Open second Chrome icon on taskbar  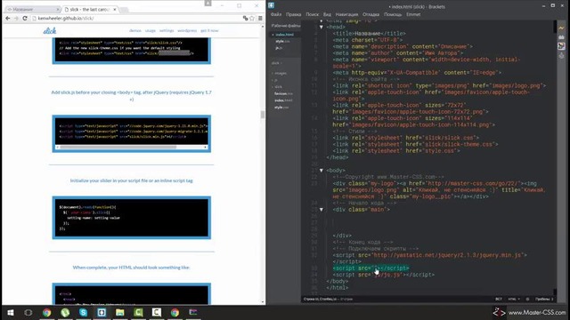tap(175, 312)
